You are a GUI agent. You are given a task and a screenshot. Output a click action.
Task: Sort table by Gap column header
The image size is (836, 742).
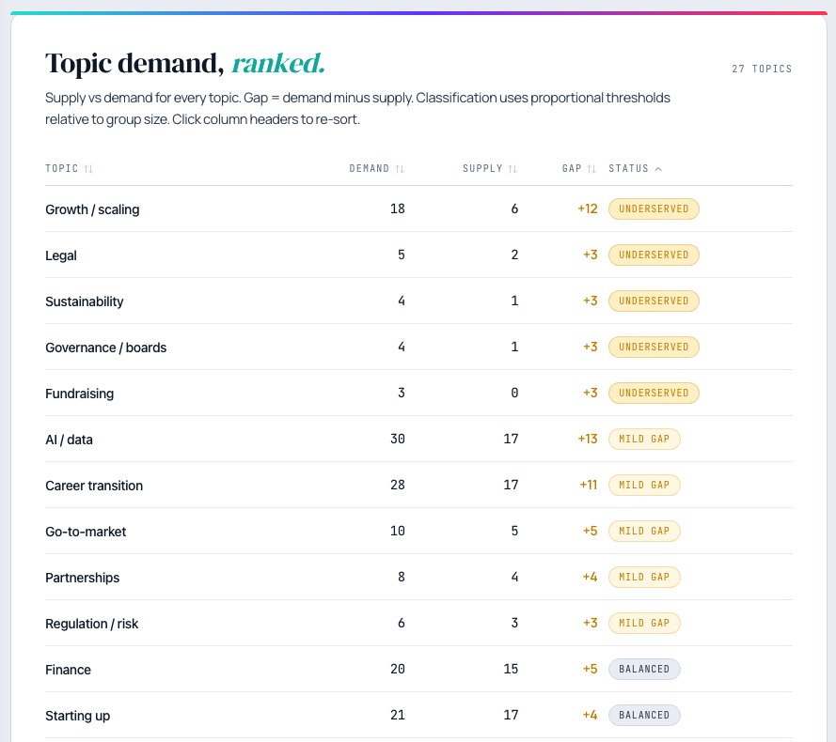[x=579, y=168]
